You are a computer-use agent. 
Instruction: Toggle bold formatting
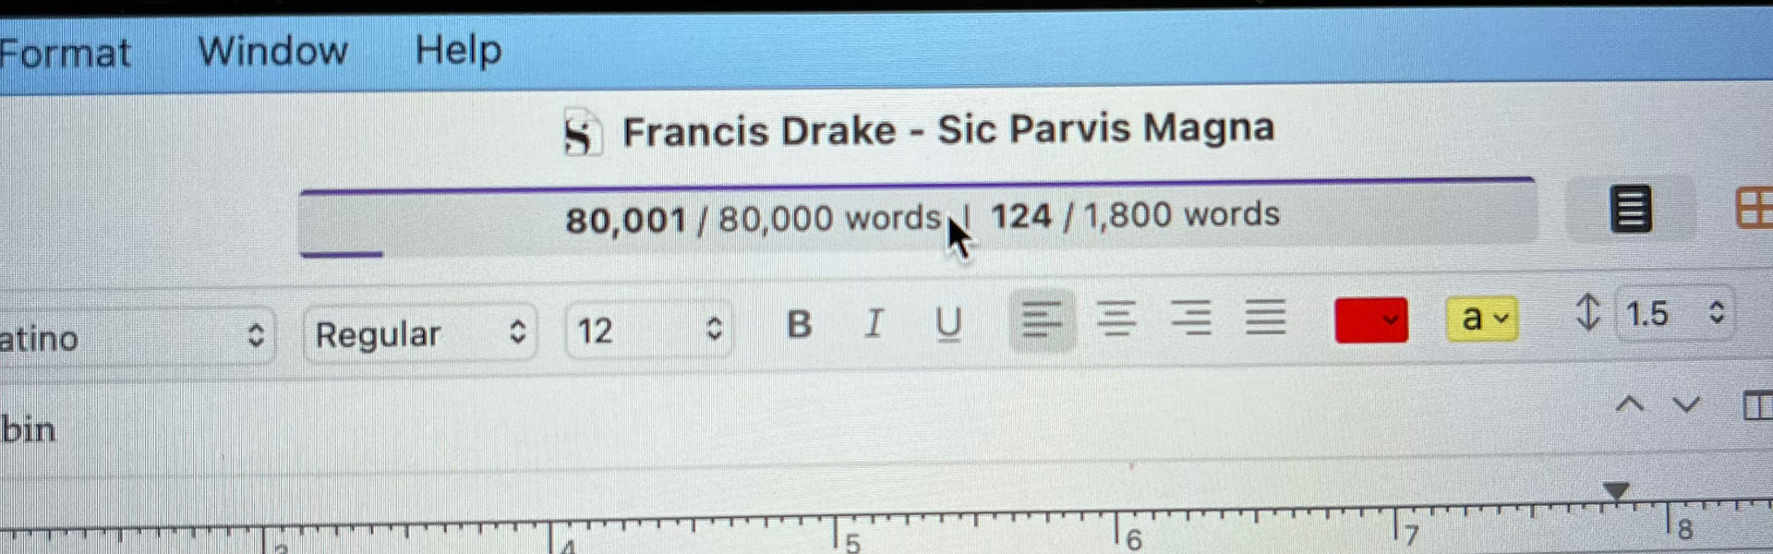(800, 324)
